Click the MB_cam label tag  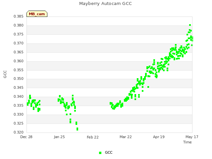tap(37, 14)
